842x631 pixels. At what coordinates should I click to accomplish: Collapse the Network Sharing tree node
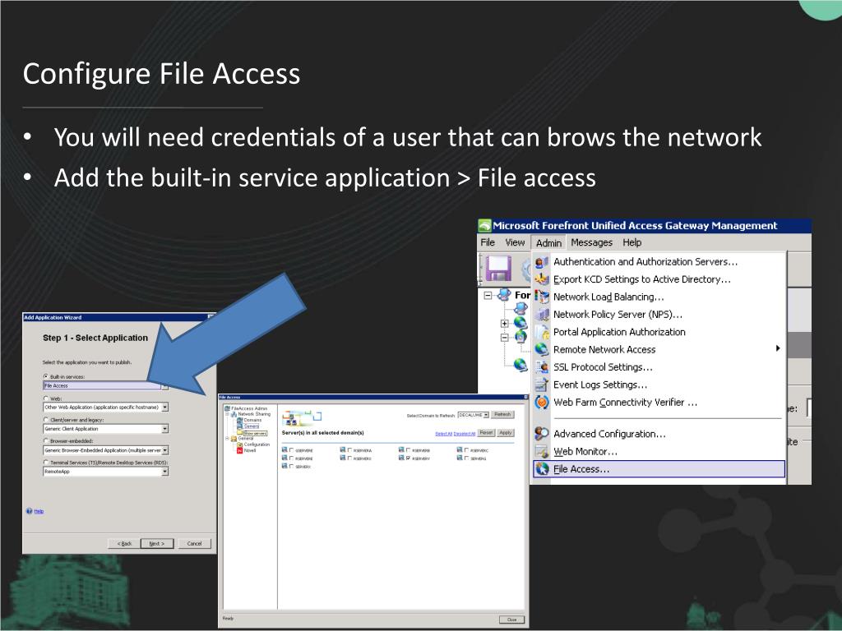pyautogui.click(x=227, y=414)
